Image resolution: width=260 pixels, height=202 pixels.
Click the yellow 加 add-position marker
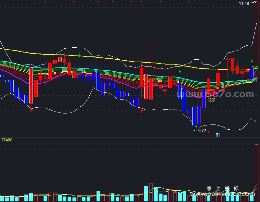(x=212, y=100)
